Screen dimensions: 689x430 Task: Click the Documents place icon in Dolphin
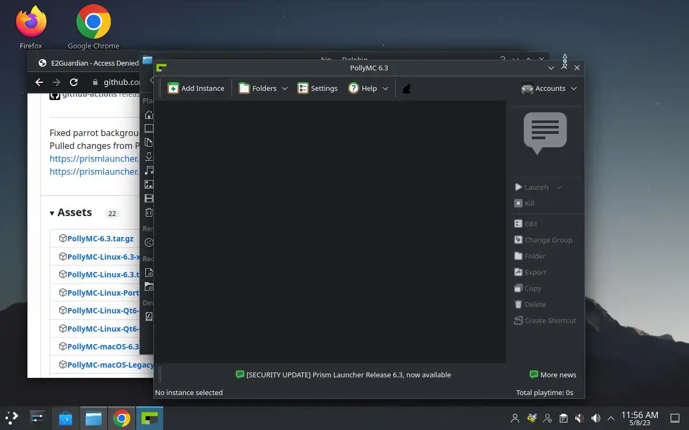click(149, 142)
